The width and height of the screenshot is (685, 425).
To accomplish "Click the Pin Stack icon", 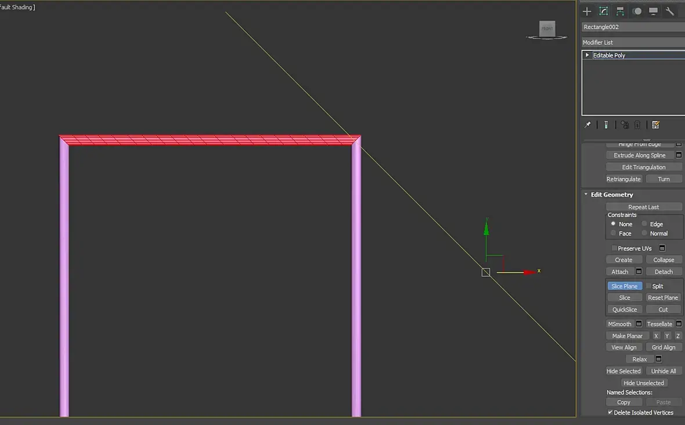I will [x=587, y=125].
